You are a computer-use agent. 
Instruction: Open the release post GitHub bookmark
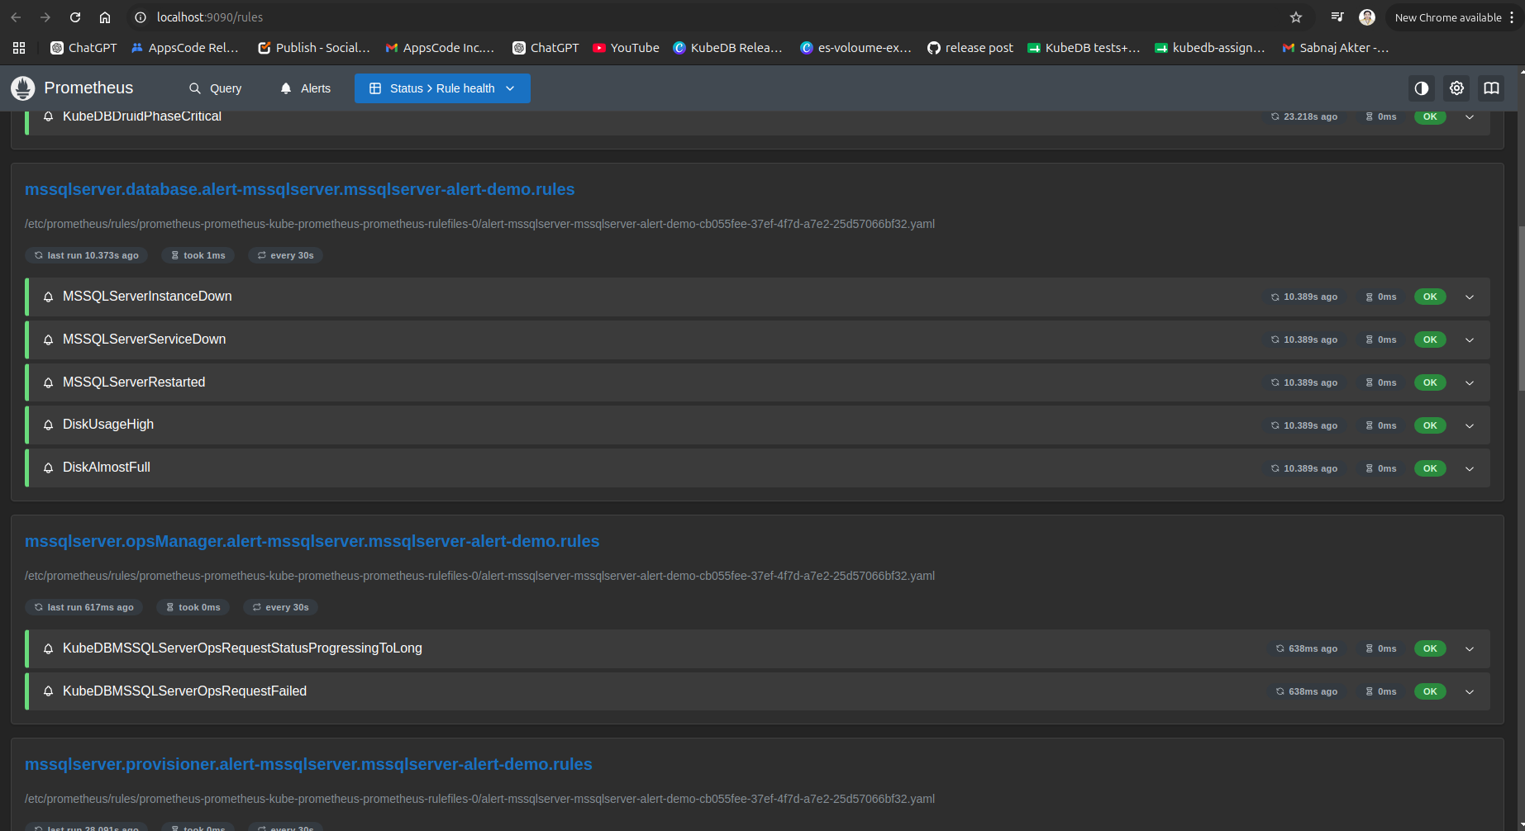(970, 48)
